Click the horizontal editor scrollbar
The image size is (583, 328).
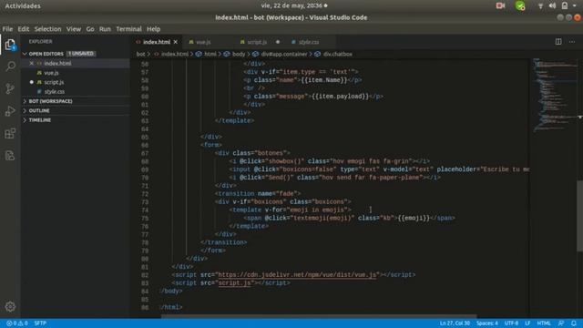(319, 316)
